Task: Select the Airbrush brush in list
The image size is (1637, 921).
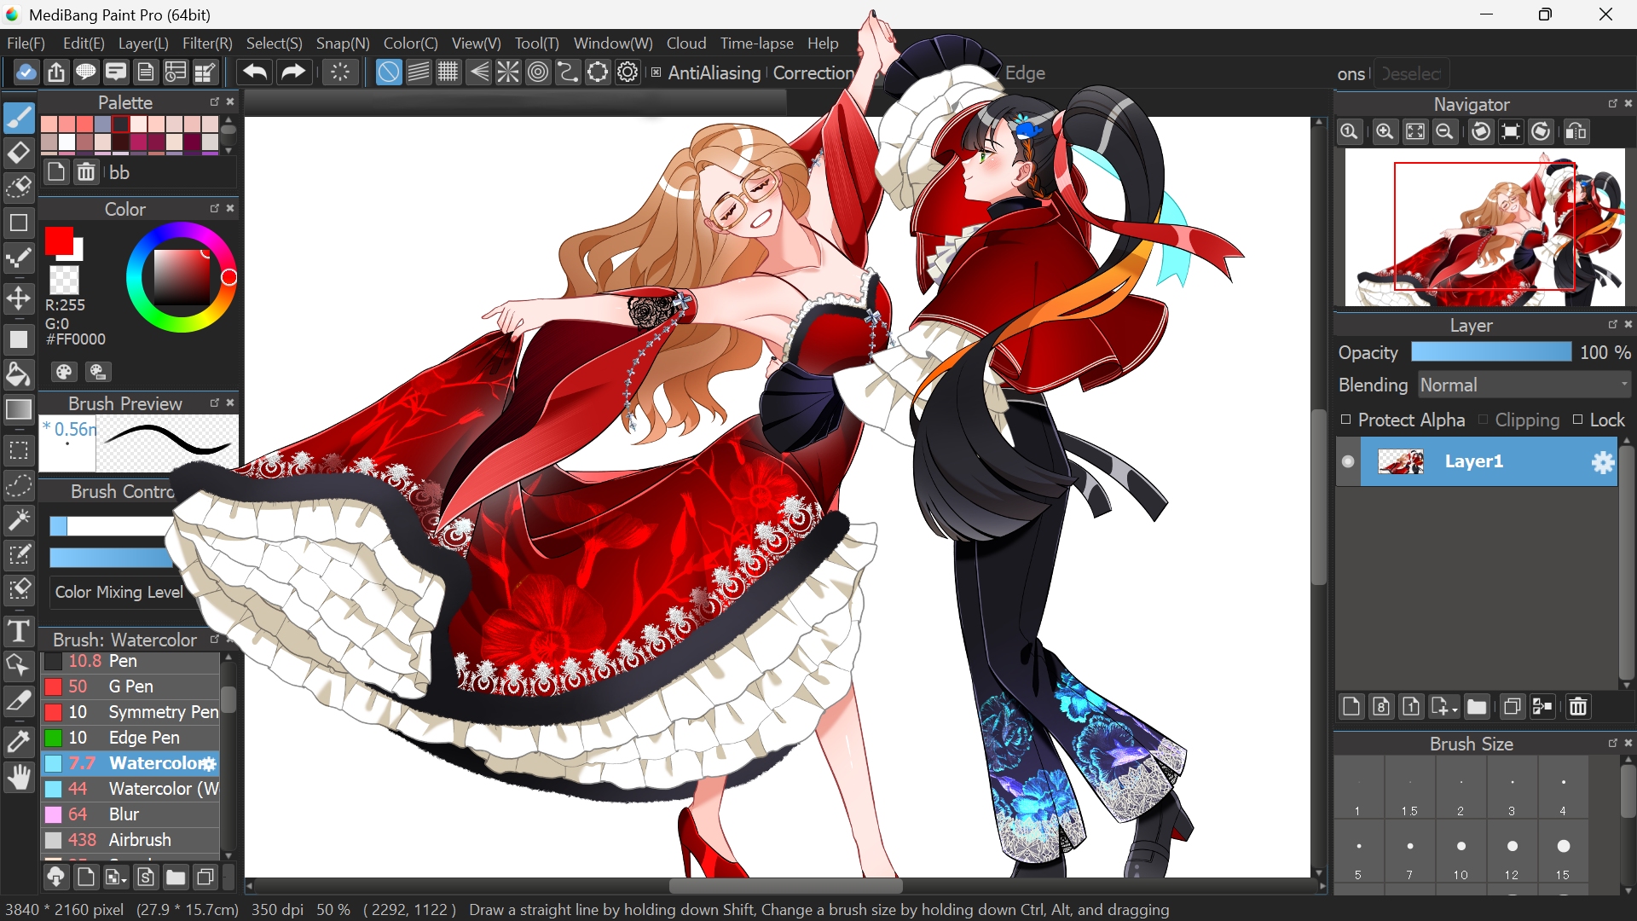Action: [x=139, y=840]
